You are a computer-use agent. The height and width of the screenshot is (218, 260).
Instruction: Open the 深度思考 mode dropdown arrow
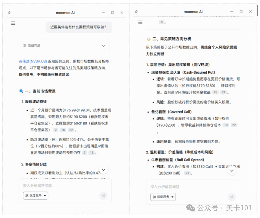click(x=45, y=196)
